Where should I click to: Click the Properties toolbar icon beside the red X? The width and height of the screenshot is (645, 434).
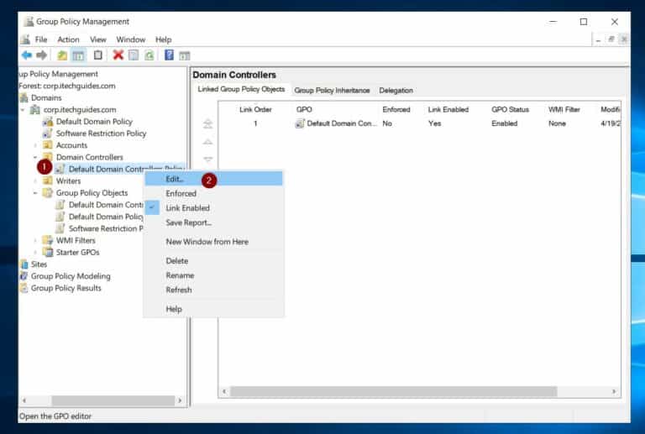(x=134, y=55)
